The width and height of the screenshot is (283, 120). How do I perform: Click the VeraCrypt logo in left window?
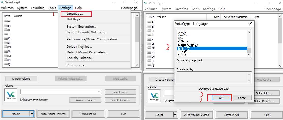tap(11, 95)
